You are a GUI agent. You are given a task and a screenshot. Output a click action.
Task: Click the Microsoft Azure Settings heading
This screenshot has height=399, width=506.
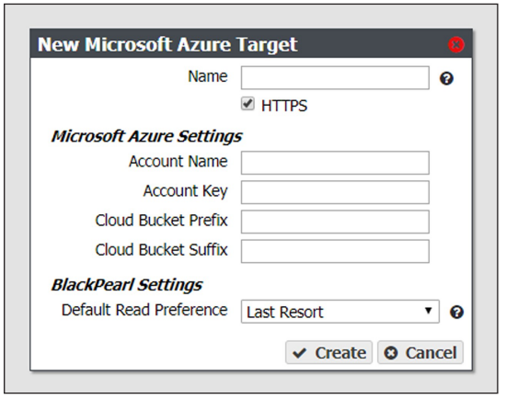(146, 136)
